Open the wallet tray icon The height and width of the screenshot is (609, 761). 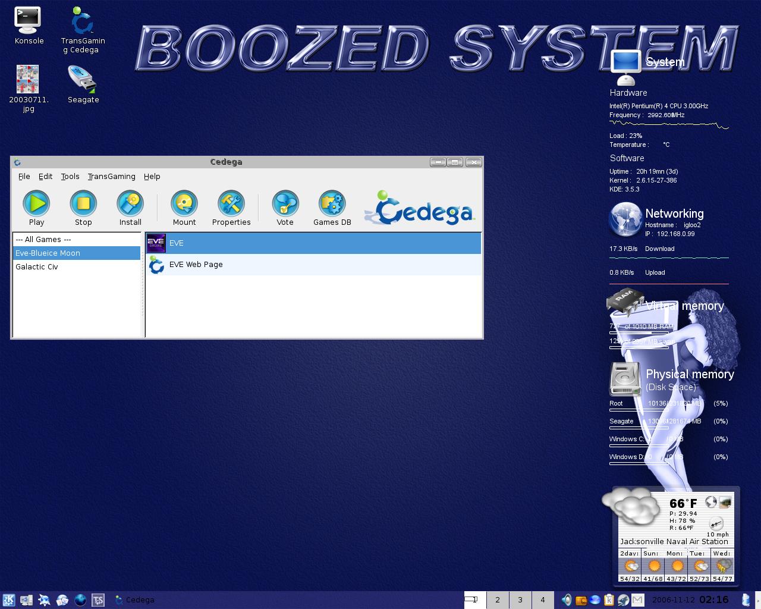(581, 600)
